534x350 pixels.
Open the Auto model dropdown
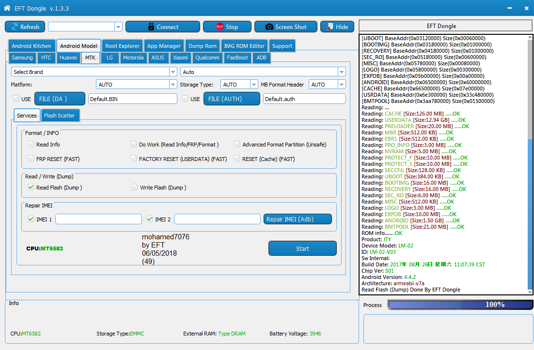(341, 72)
